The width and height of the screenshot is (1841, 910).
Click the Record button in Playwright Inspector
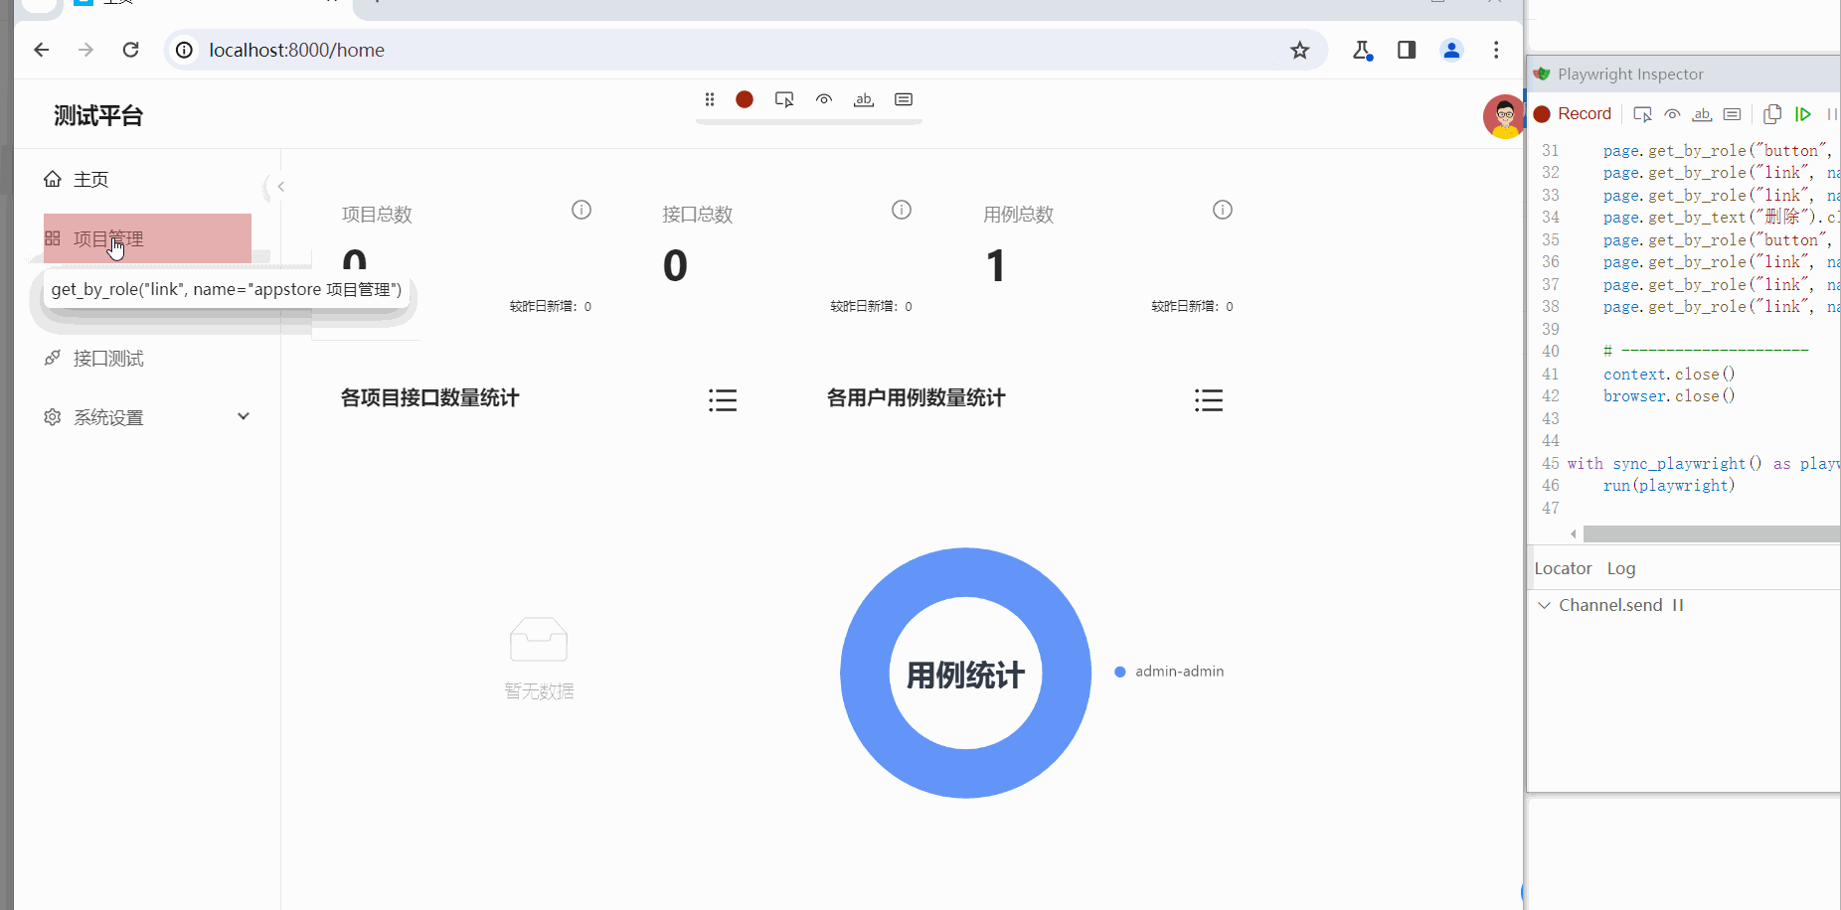coord(1573,114)
